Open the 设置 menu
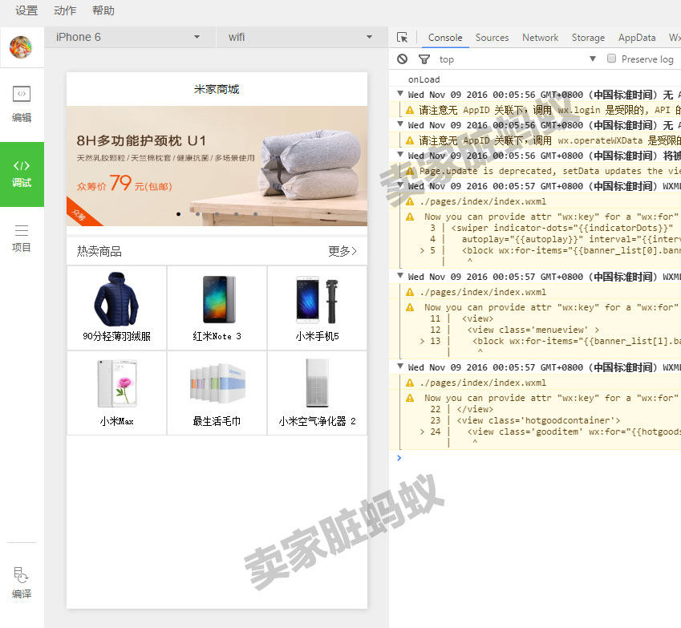 tap(26, 10)
